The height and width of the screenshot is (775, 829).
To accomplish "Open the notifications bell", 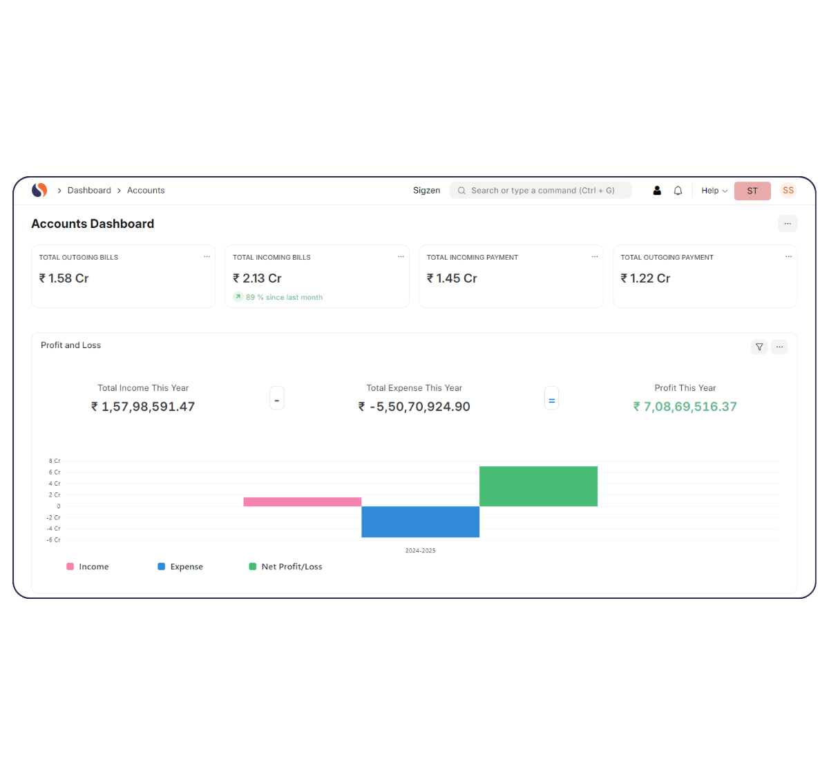I will pos(678,191).
